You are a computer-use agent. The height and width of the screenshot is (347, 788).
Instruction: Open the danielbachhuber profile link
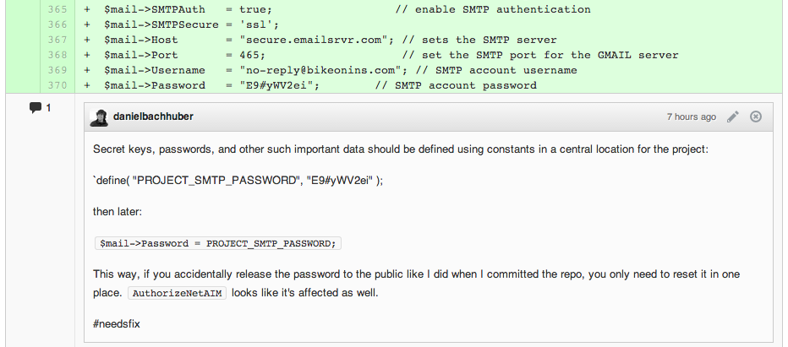(153, 117)
